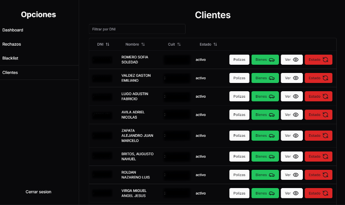Image resolution: width=345 pixels, height=205 pixels.
Task: Sort by the Estado column arrows
Action: pos(215,44)
